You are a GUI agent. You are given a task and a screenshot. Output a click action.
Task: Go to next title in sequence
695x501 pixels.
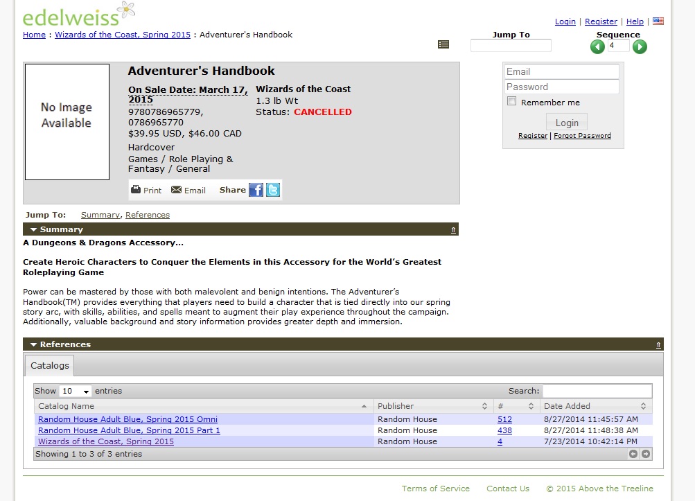pyautogui.click(x=640, y=46)
